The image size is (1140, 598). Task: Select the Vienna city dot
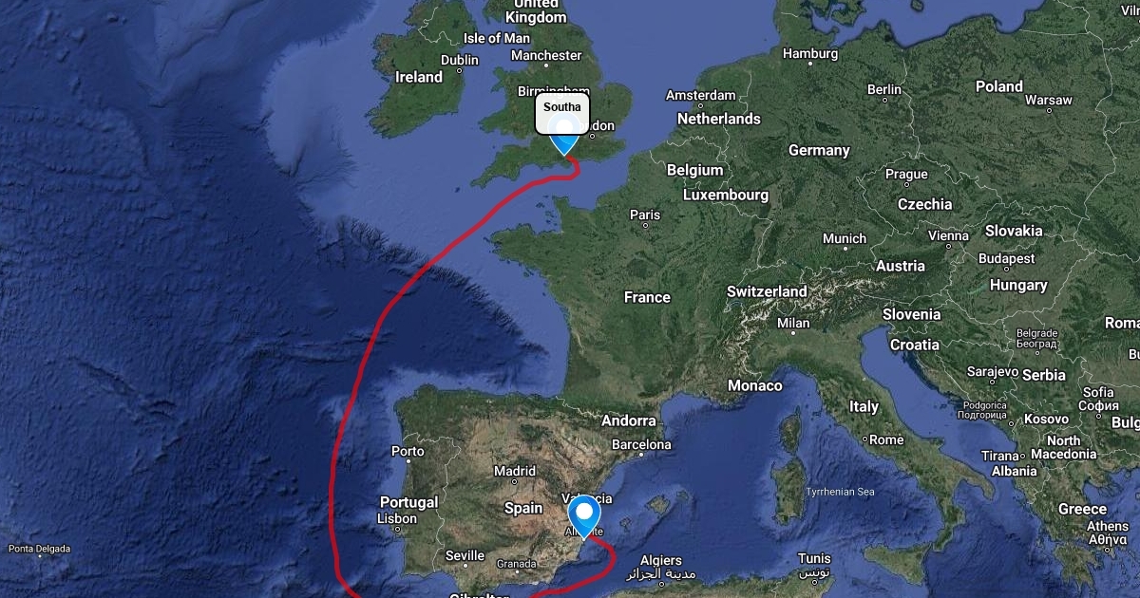(x=948, y=247)
